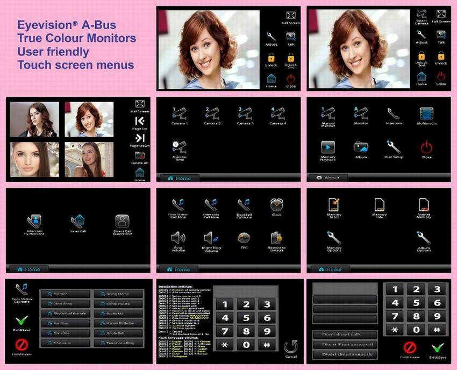457x370 pixels.
Task: Tap the About tab on main menu
Action: pyautogui.click(x=328, y=178)
